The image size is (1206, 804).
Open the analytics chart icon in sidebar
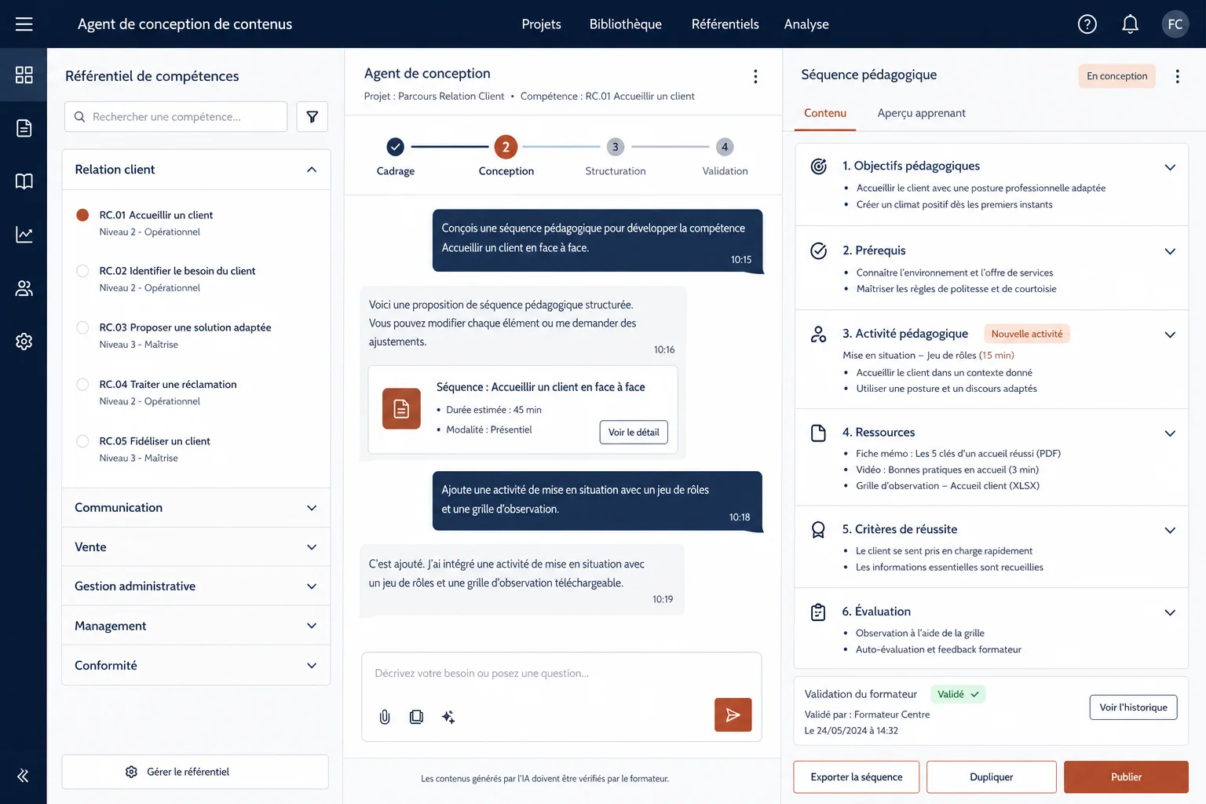[x=24, y=235]
